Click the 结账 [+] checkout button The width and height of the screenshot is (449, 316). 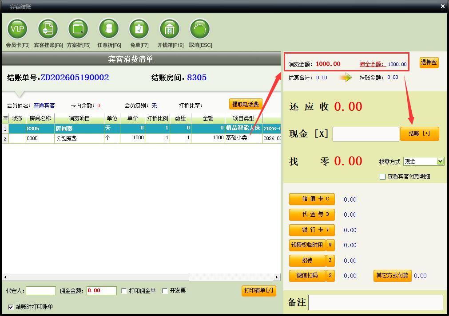tap(420, 134)
